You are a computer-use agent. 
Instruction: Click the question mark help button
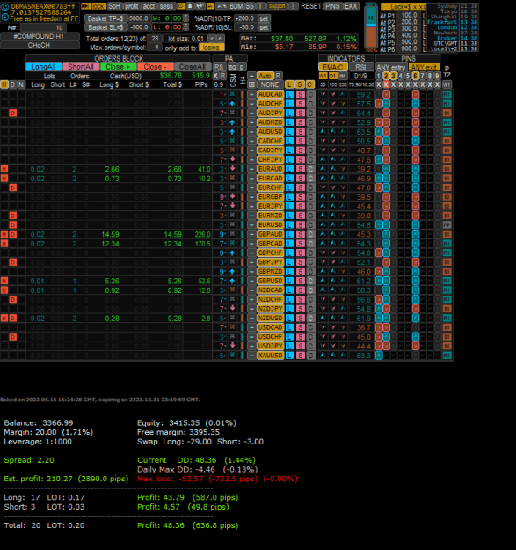[294, 6]
